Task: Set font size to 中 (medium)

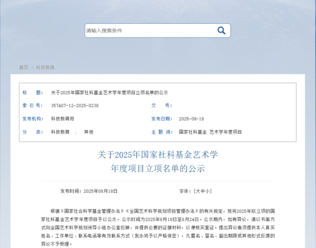Action: 202,191
